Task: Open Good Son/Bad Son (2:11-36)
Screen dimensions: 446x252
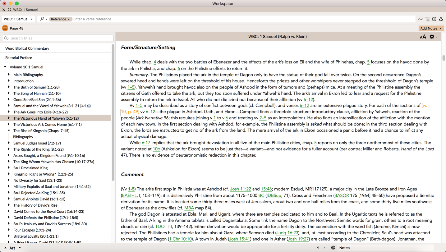Action: (x=37, y=100)
